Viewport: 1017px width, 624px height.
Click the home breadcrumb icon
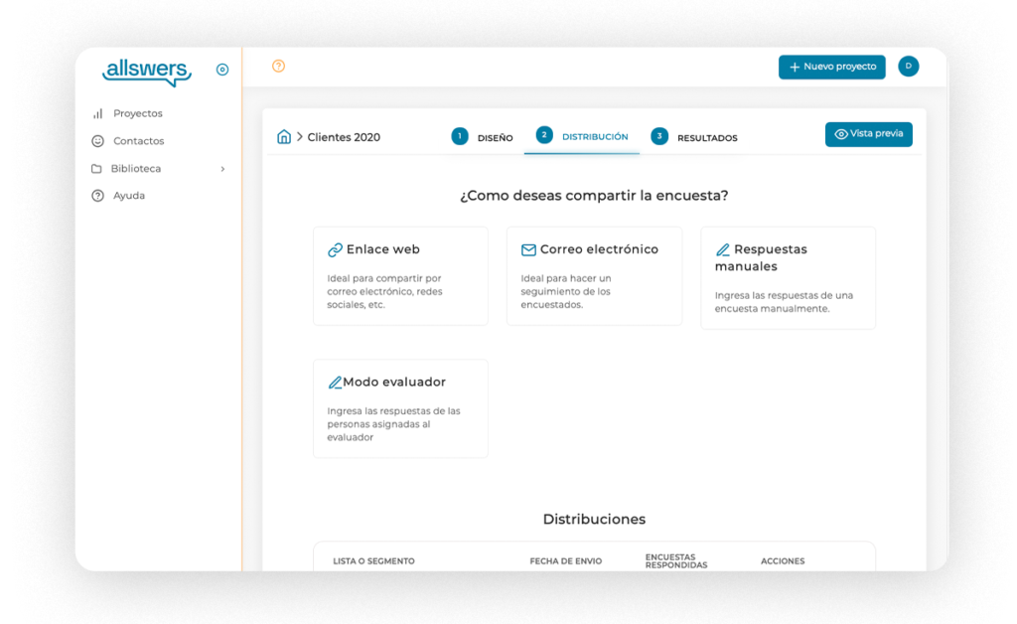point(284,136)
